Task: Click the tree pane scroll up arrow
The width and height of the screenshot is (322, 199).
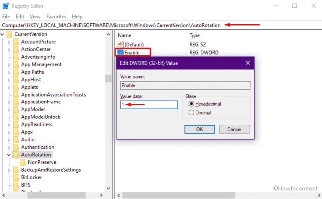Action: click(108, 34)
